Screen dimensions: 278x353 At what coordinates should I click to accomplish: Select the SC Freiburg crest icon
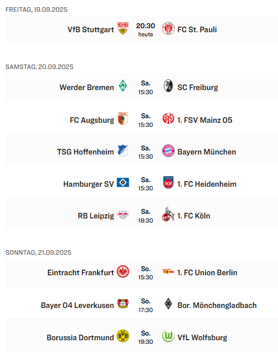tap(168, 86)
